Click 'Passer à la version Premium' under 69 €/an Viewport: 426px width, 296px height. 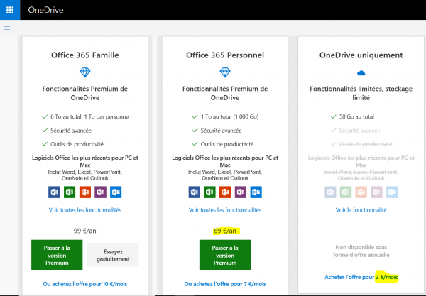225,255
